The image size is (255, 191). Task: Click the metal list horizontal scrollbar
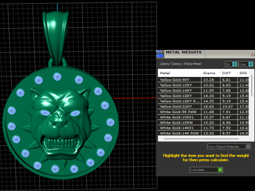[201, 139]
